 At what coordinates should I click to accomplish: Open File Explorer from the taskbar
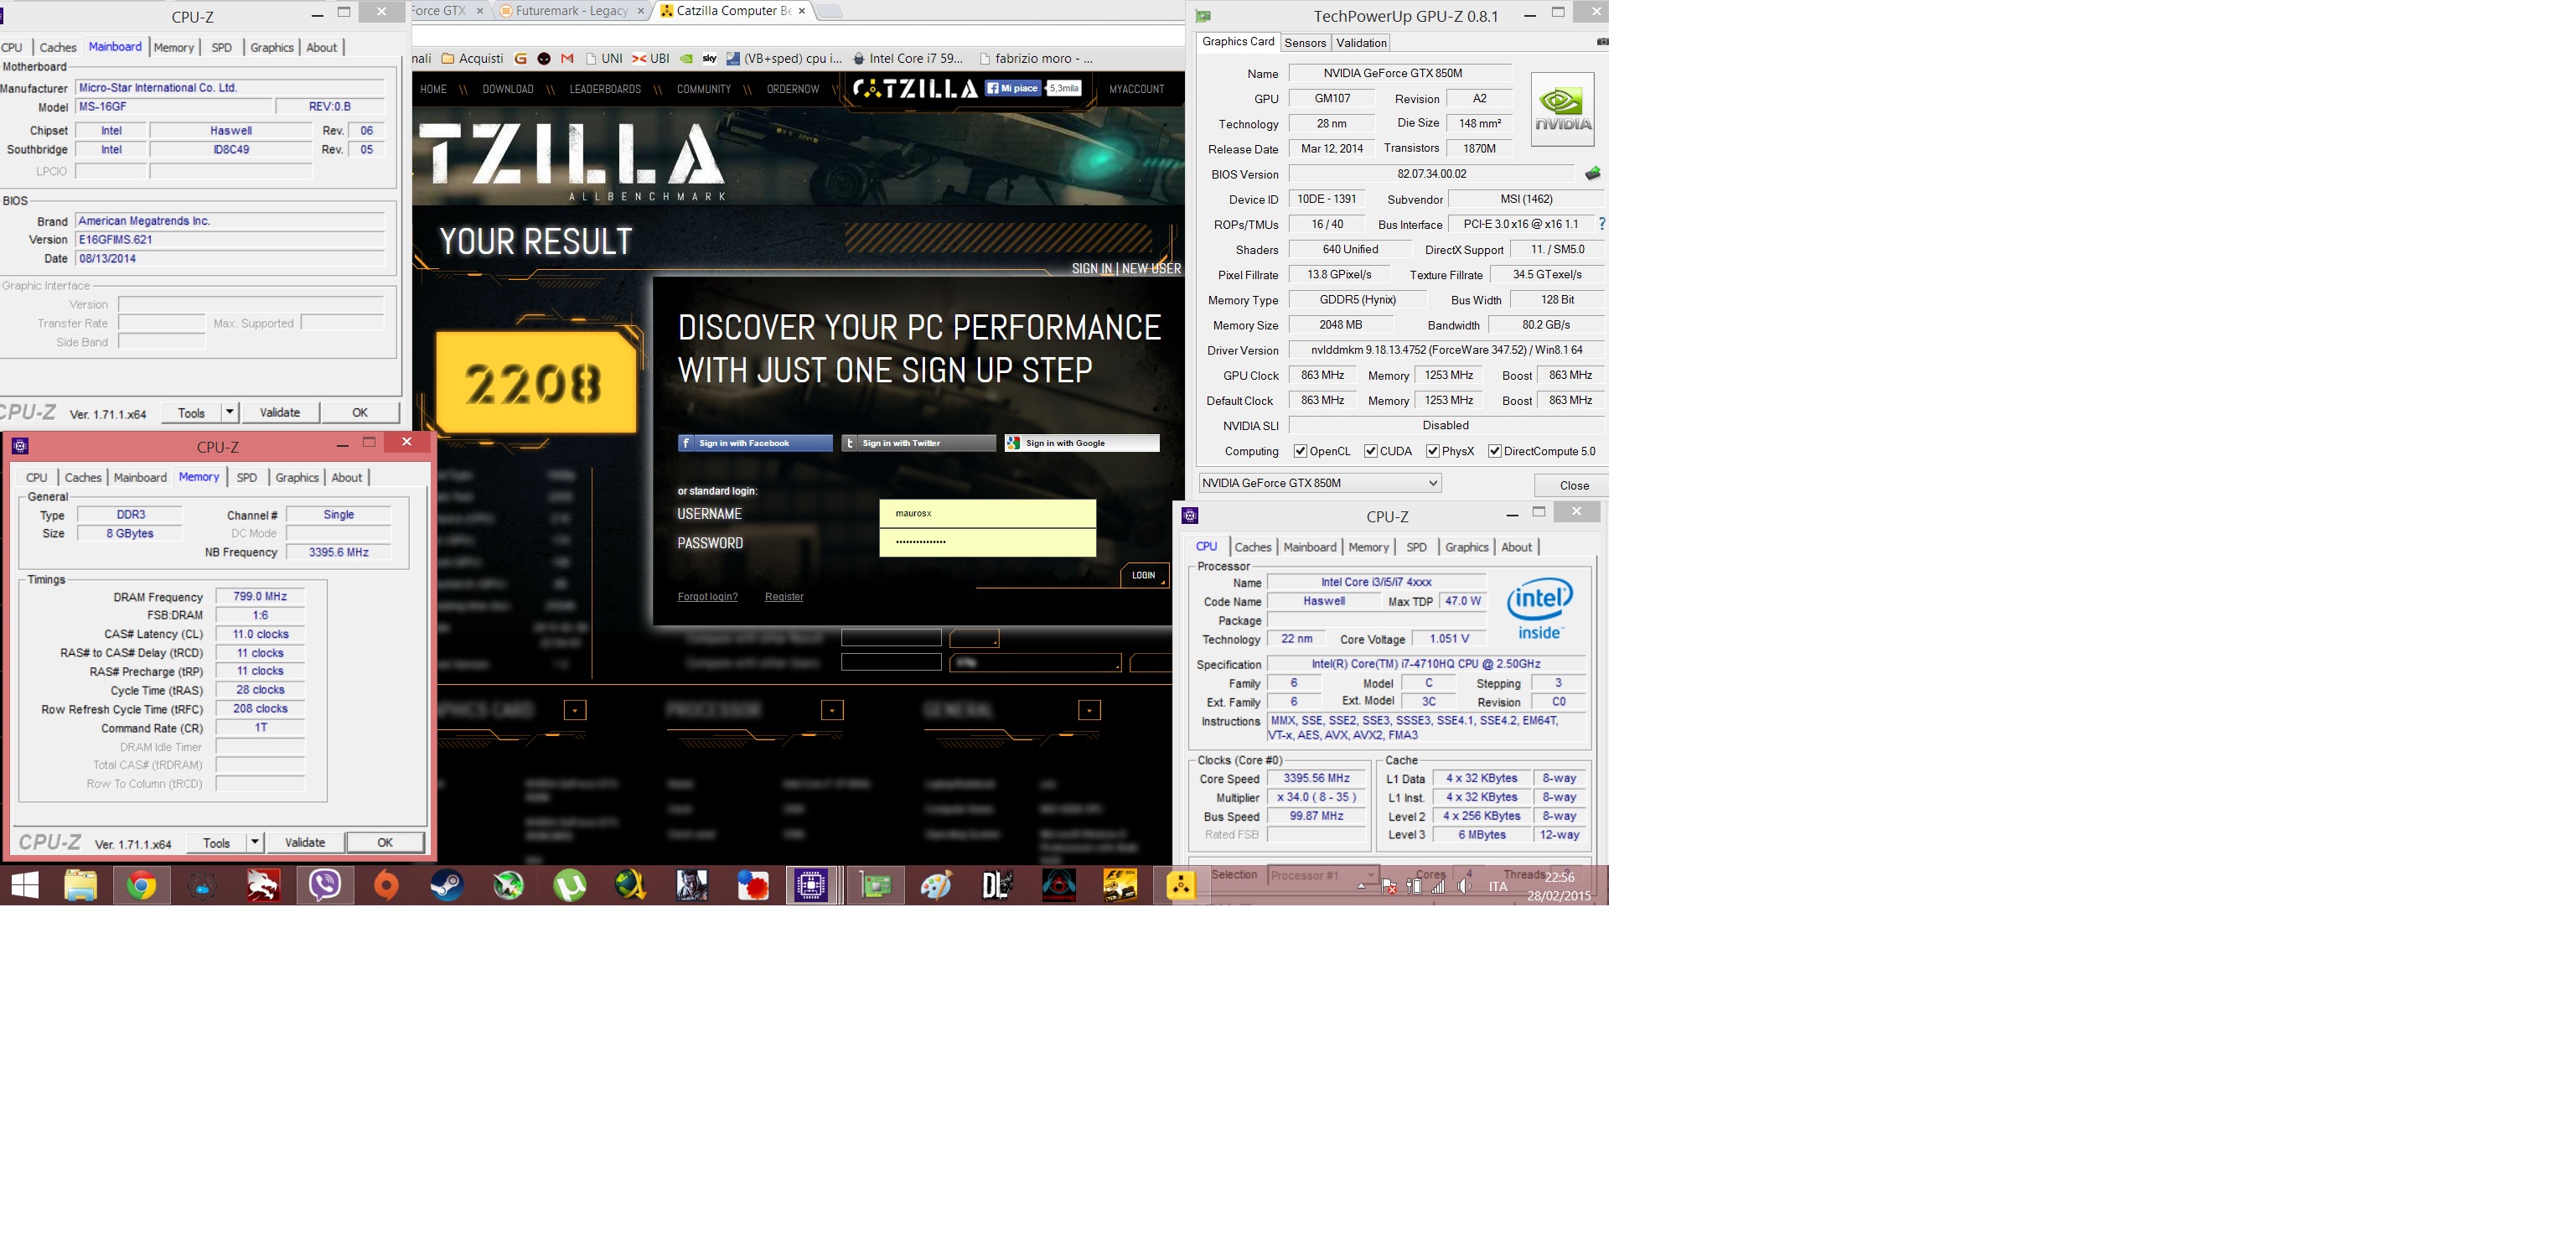tap(80, 885)
